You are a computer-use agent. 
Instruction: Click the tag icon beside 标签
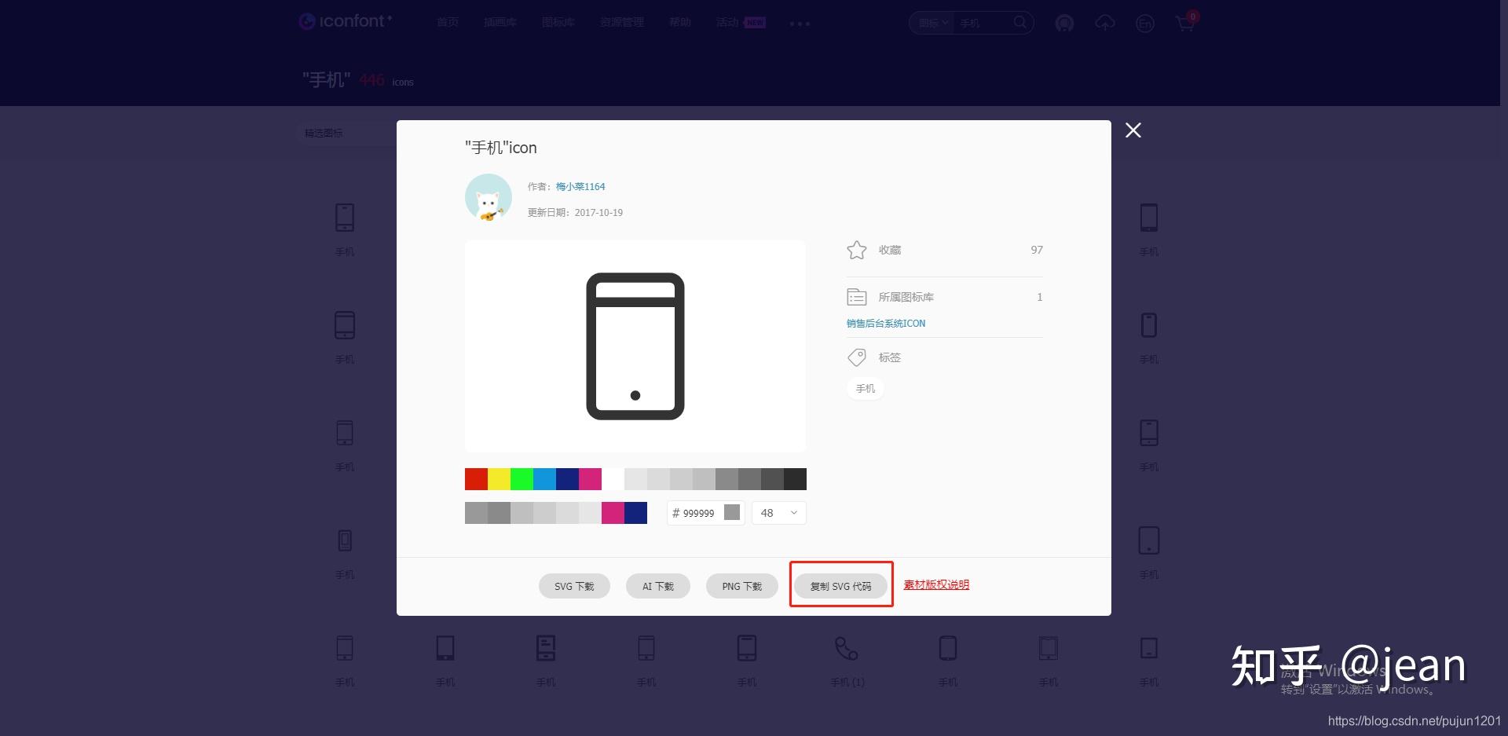tap(856, 357)
